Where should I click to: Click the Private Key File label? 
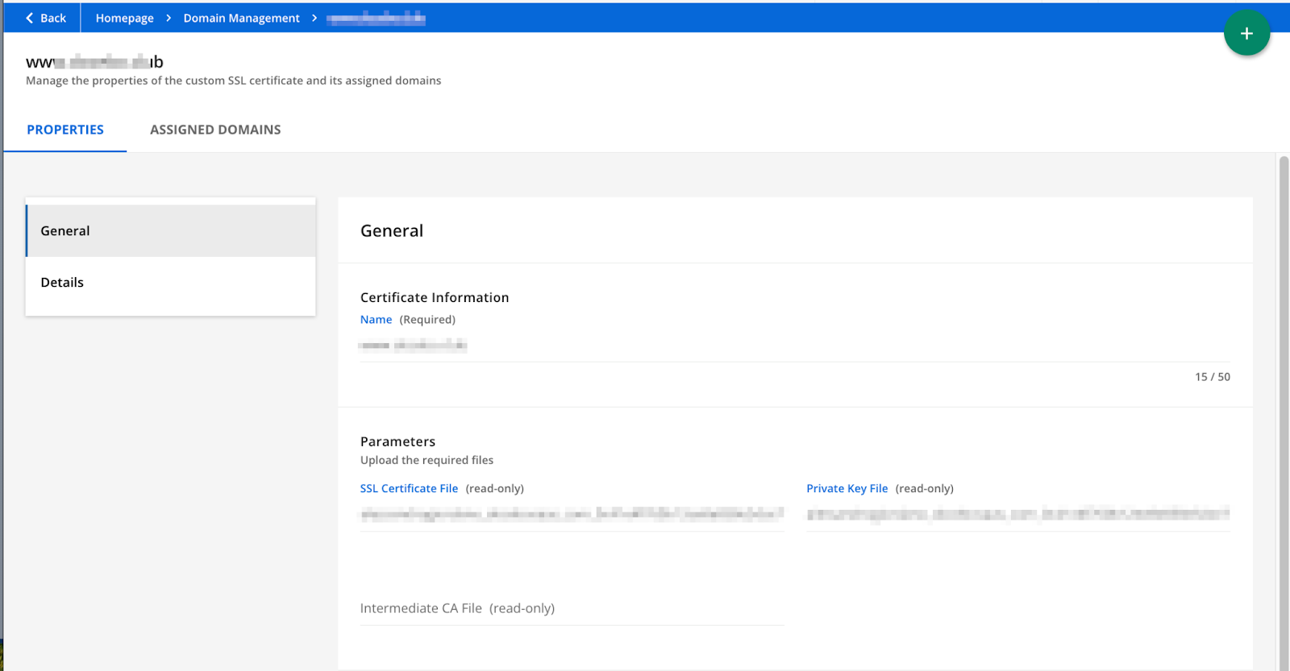click(847, 489)
